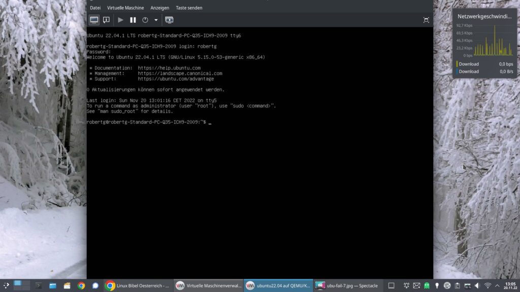Image resolution: width=520 pixels, height=292 pixels.
Task: Open the Anzeigen menu
Action: click(159, 8)
